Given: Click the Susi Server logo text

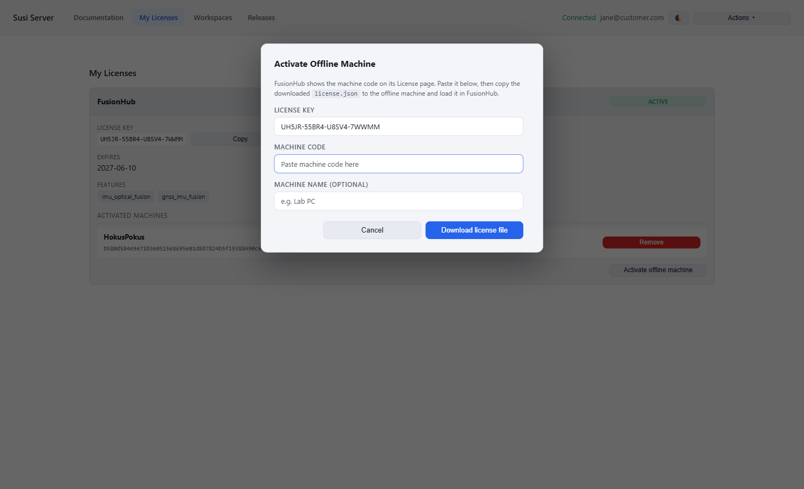Looking at the screenshot, I should pyautogui.click(x=33, y=18).
